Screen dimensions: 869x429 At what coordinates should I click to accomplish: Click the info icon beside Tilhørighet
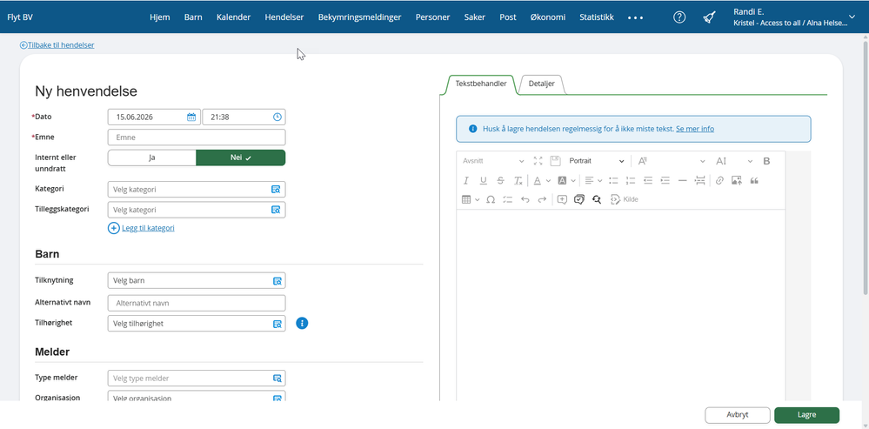302,323
